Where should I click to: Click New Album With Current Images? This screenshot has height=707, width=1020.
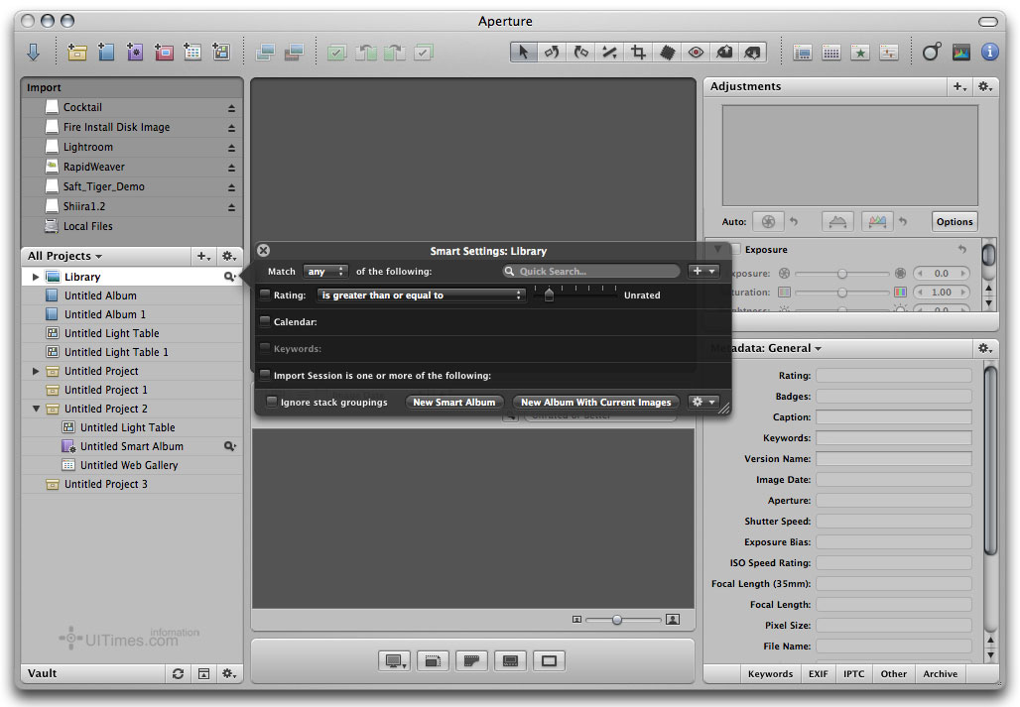[596, 403]
